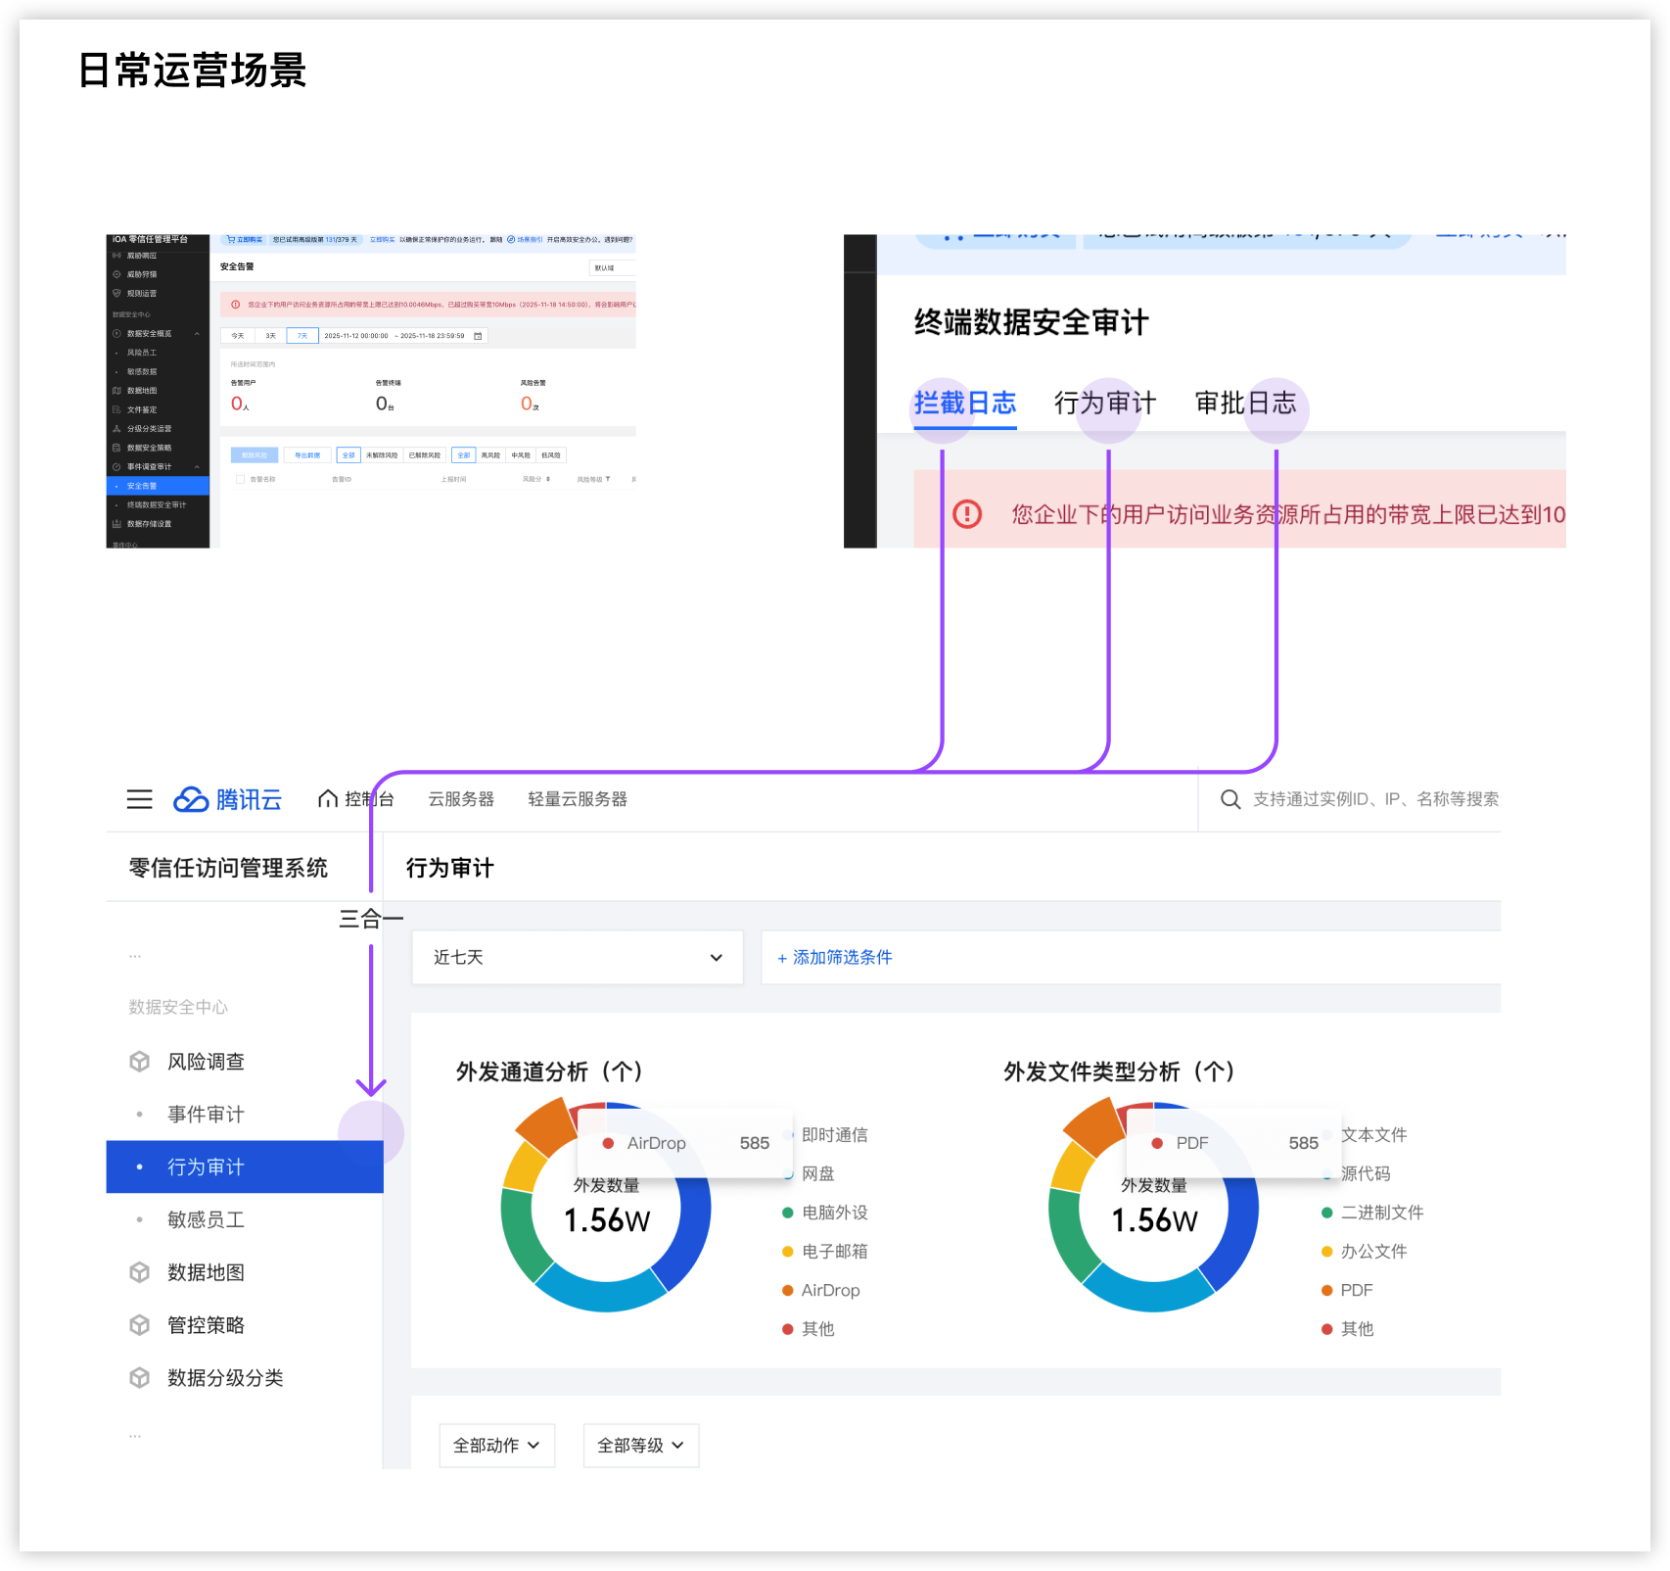Viewport: 1670px width, 1571px height.
Task: Click the cube icon beside 风险调查
Action: pyautogui.click(x=140, y=1062)
